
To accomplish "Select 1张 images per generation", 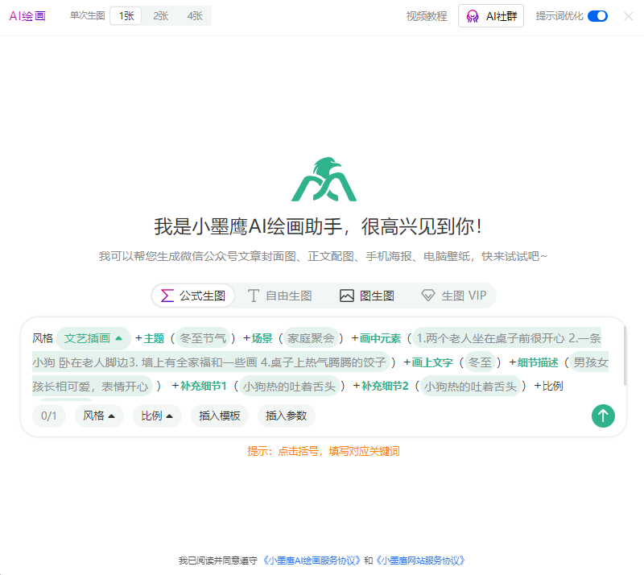I will coord(126,16).
